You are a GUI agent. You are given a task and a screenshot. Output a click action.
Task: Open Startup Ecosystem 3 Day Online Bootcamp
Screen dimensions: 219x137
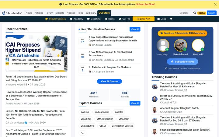tap(113, 39)
